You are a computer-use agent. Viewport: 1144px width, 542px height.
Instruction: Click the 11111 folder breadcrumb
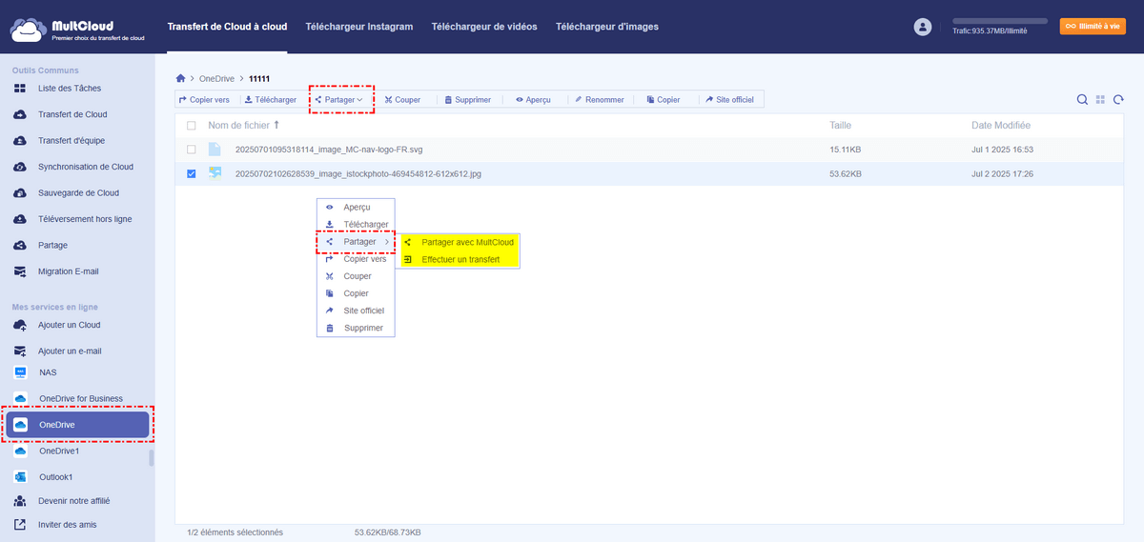tap(261, 78)
